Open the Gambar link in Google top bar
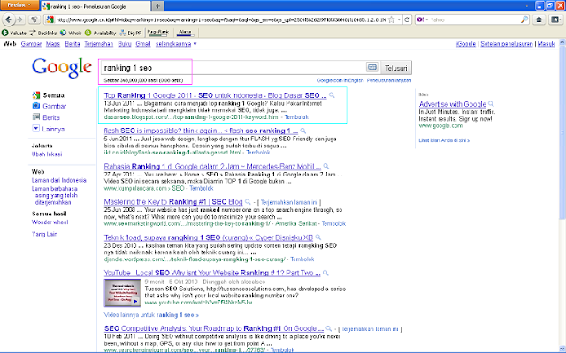 pos(32,44)
